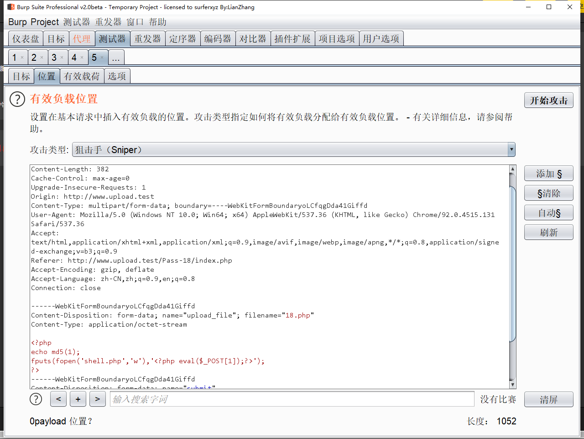The width and height of the screenshot is (584, 439).
Task: Close Intruder tab 1 with its x
Action: tap(22, 58)
